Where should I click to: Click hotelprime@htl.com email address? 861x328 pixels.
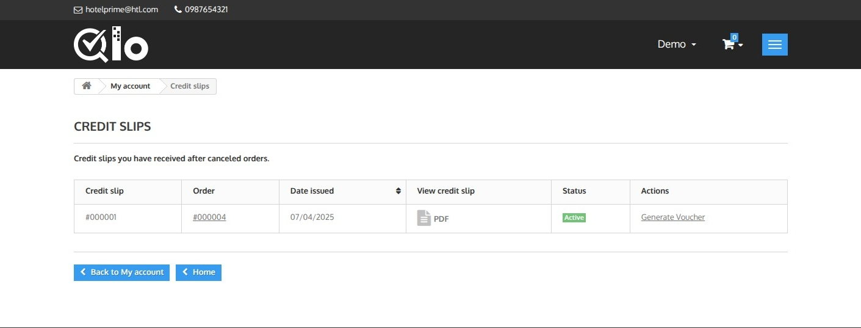pos(121,10)
